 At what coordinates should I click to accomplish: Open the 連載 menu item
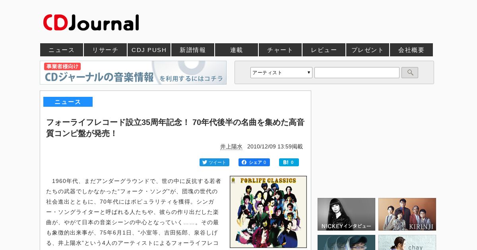click(x=237, y=50)
